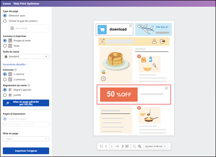Click the shopping cart download icon
The height and width of the screenshot is (157, 216).
pyautogui.click(x=102, y=29)
